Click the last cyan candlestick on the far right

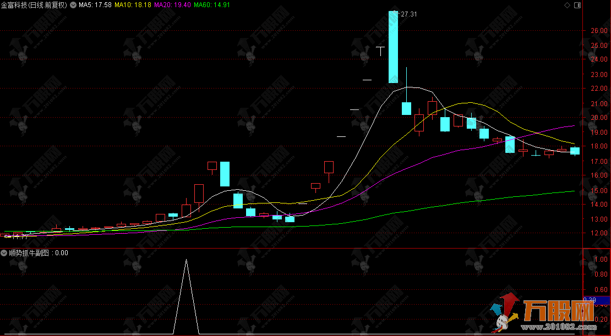coord(575,151)
